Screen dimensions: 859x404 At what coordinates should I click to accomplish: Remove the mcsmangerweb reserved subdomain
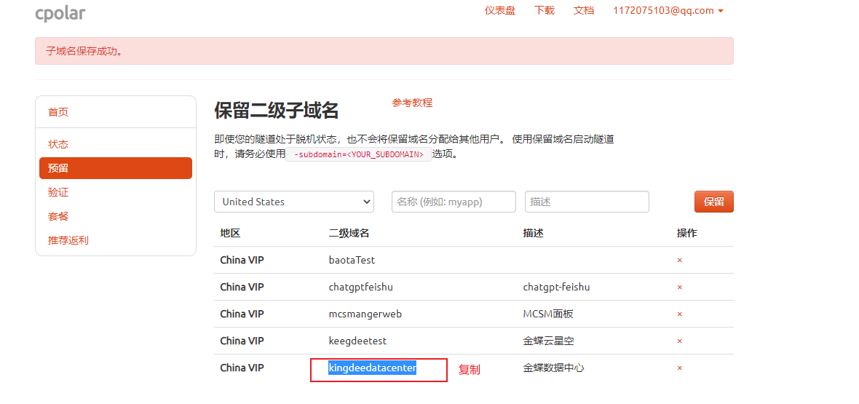(679, 314)
